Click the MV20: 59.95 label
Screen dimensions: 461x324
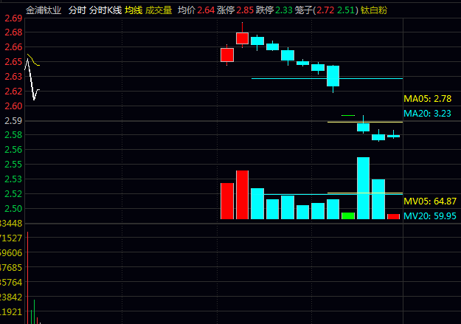click(x=430, y=216)
